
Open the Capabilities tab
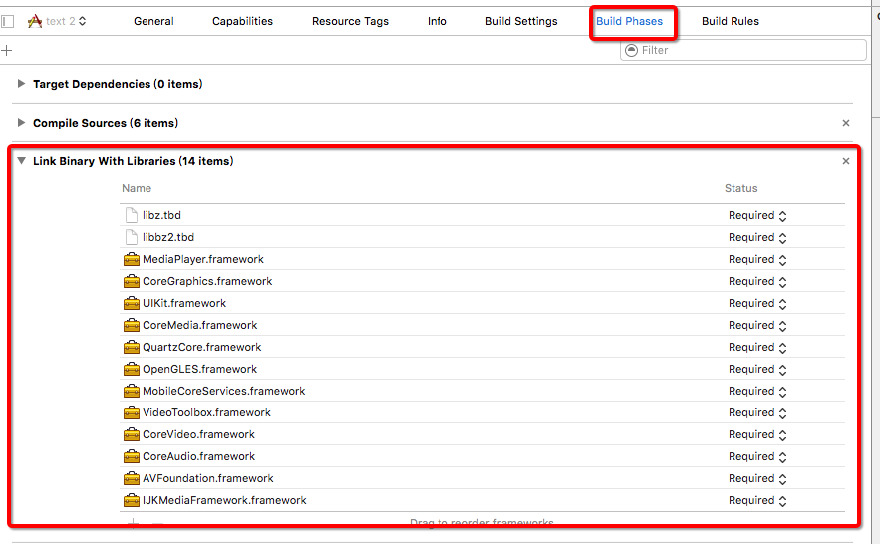click(242, 21)
